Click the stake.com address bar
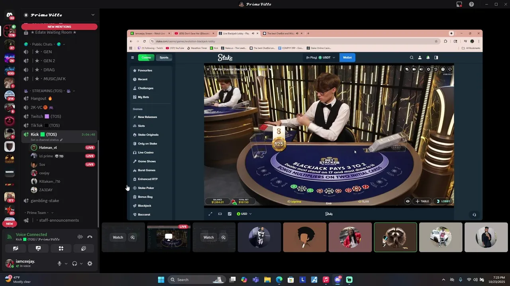Screen dimensions: 510x286 click(x=294, y=41)
